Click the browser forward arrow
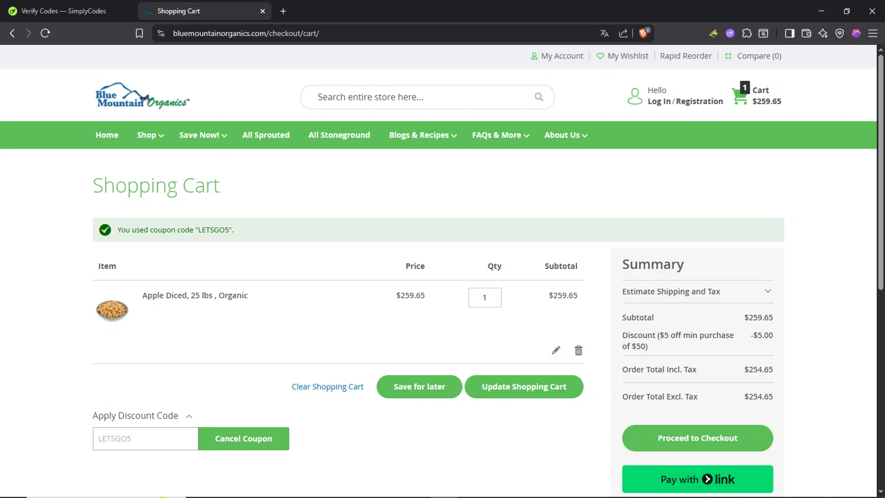The width and height of the screenshot is (885, 498). (x=28, y=34)
